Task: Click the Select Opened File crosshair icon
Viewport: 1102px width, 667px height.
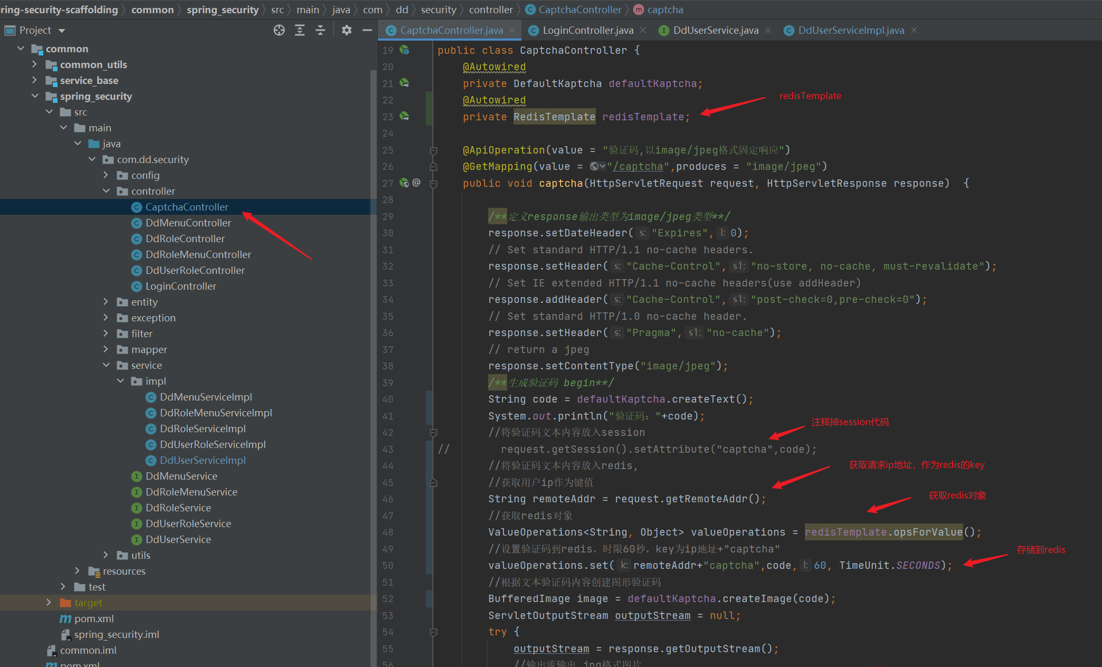Action: (279, 30)
